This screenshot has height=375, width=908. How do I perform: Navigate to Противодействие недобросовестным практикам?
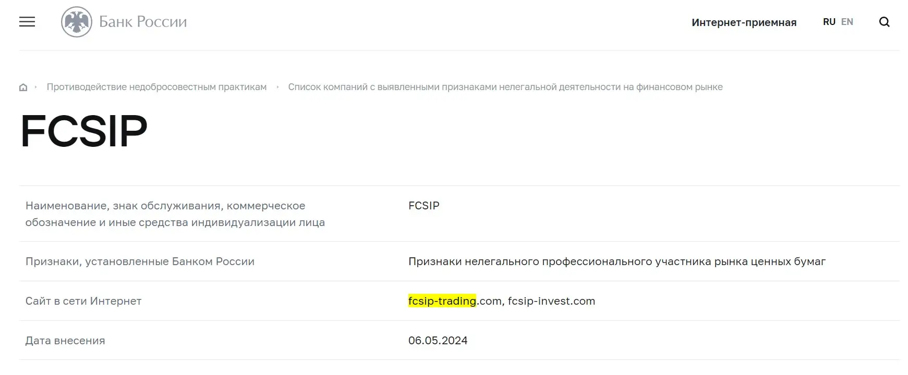point(156,87)
